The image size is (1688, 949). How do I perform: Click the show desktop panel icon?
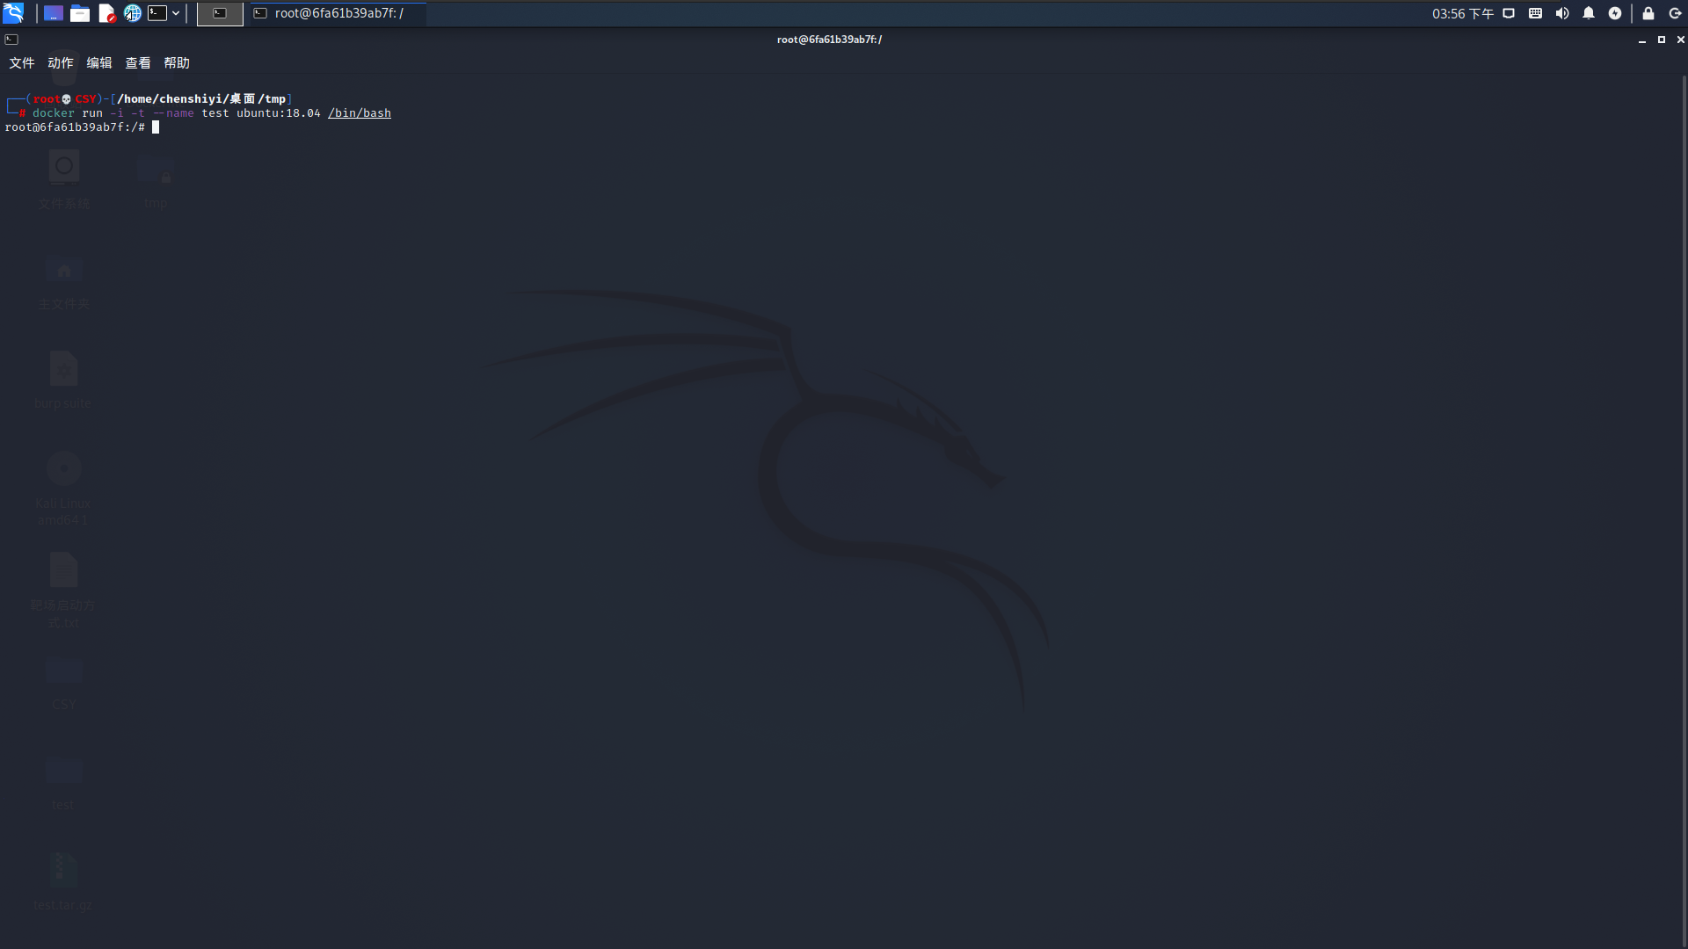(x=54, y=13)
